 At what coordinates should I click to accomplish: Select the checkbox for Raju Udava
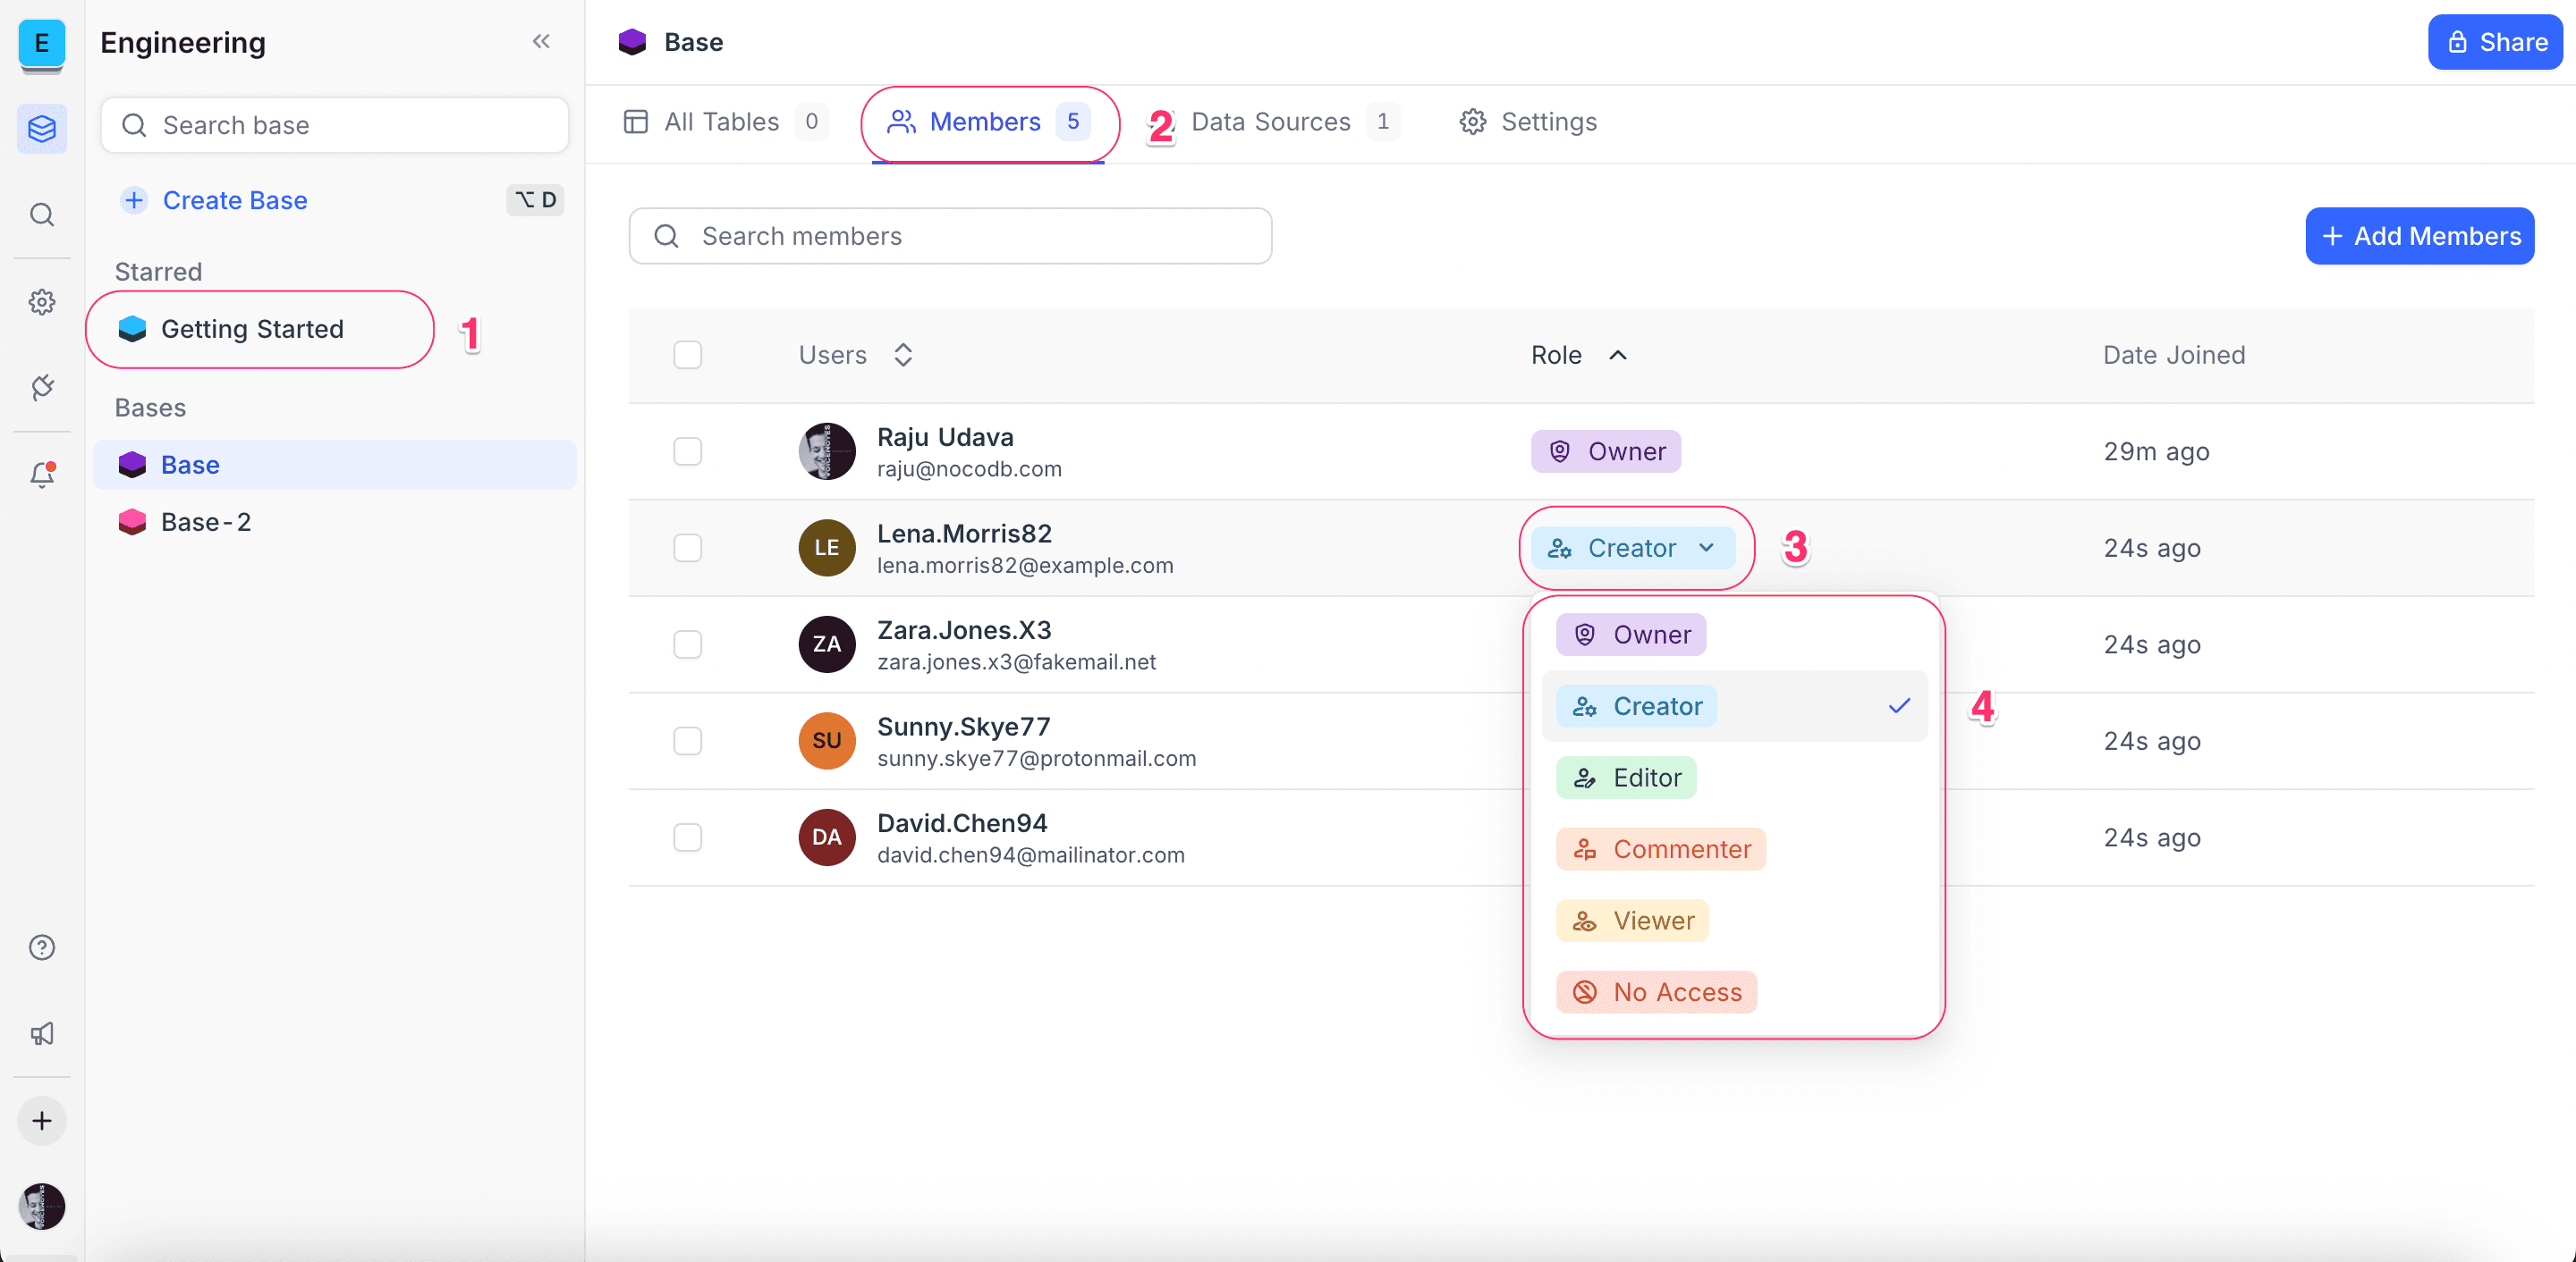point(687,451)
